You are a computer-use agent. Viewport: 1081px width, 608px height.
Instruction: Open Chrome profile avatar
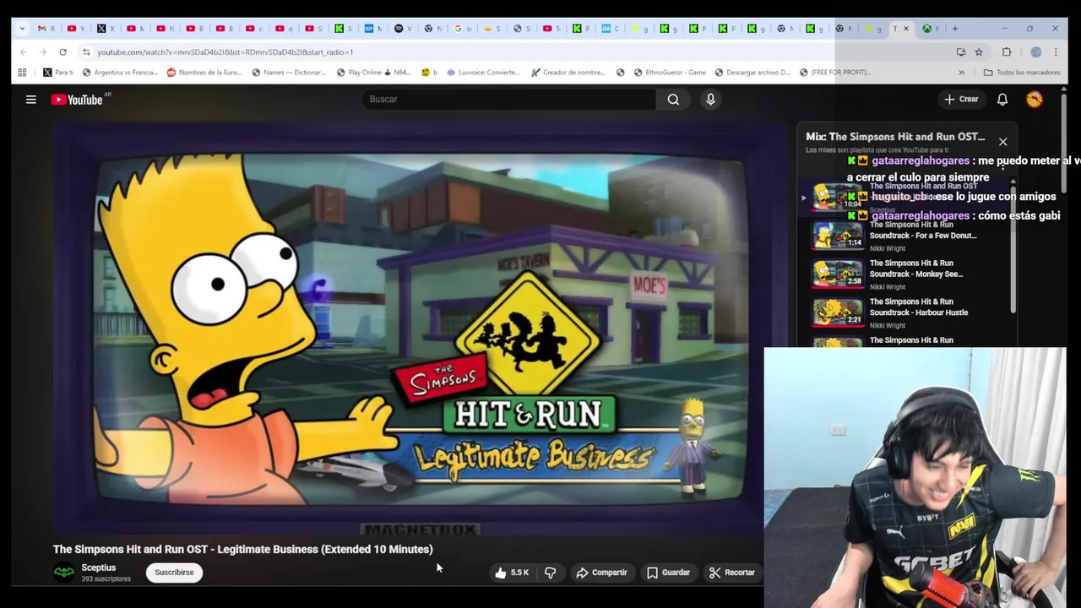[1036, 52]
